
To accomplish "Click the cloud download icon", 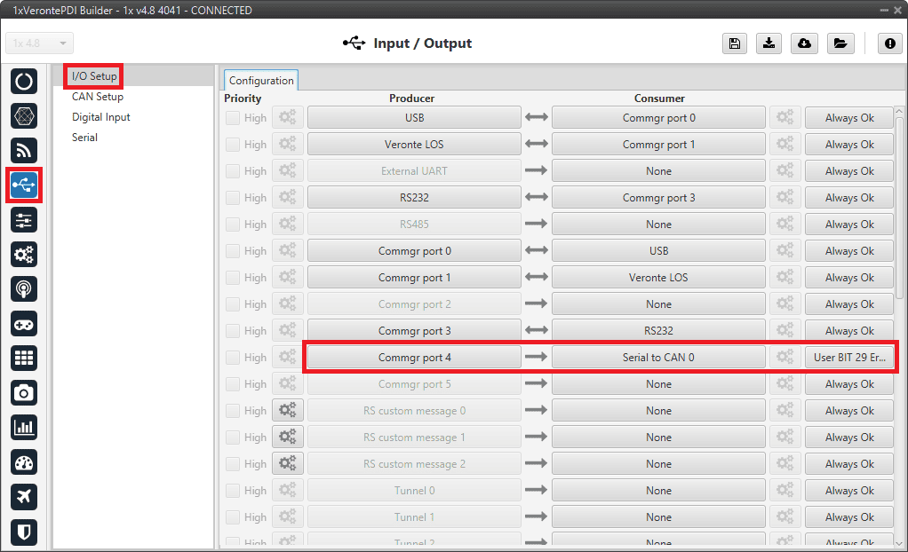I will click(804, 43).
